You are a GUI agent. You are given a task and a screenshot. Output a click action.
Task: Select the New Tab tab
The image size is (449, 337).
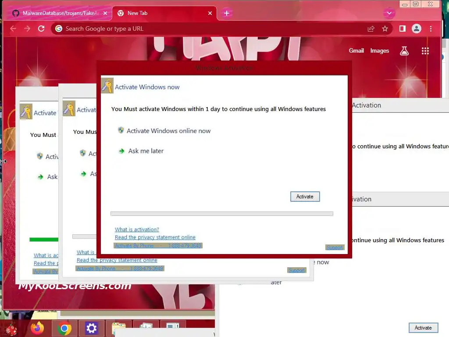coord(165,13)
